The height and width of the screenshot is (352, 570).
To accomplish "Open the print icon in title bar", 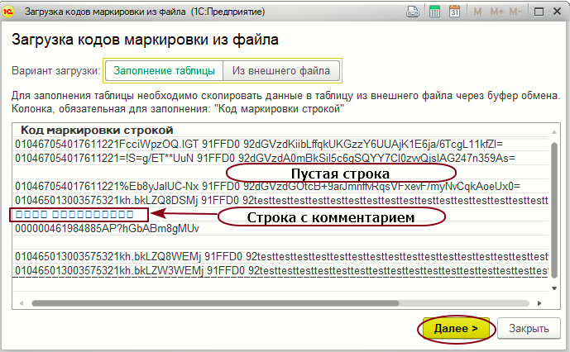I will pyautogui.click(x=413, y=12).
